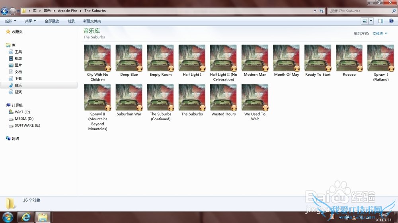This screenshot has height=223, width=398.
Task: Select Half Light II (No Celebration) icon
Action: 223,58
